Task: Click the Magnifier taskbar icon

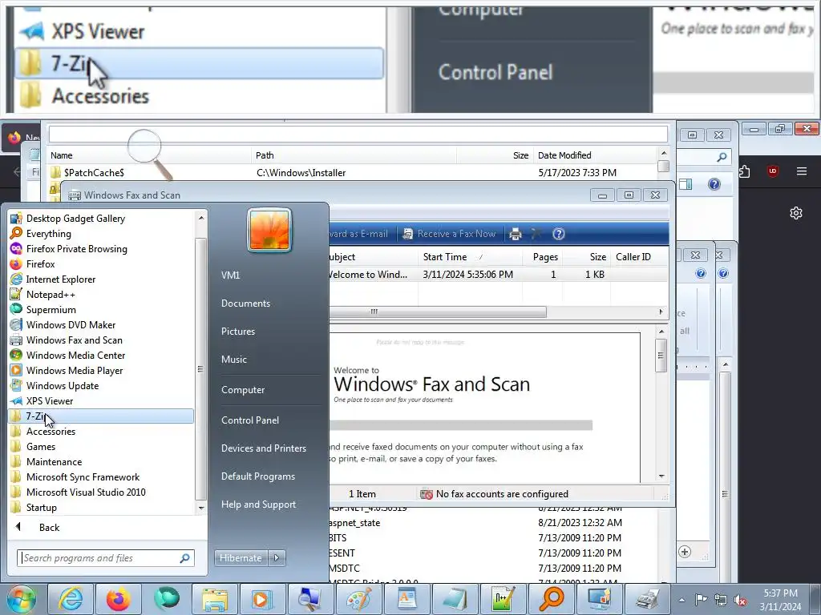Action: point(309,599)
